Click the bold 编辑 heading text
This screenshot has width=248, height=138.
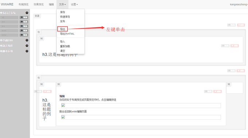click(62, 96)
